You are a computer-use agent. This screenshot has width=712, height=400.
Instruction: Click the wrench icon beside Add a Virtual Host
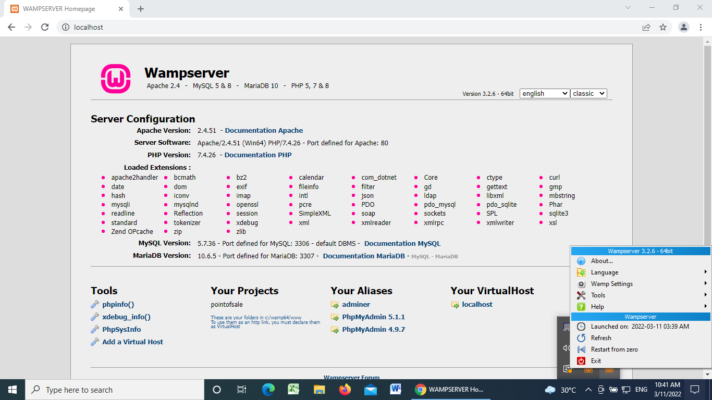[x=95, y=342]
